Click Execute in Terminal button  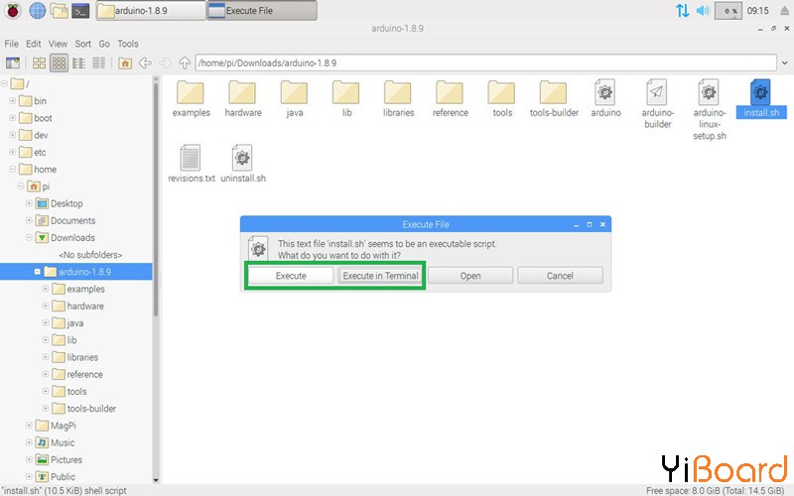pyautogui.click(x=380, y=276)
